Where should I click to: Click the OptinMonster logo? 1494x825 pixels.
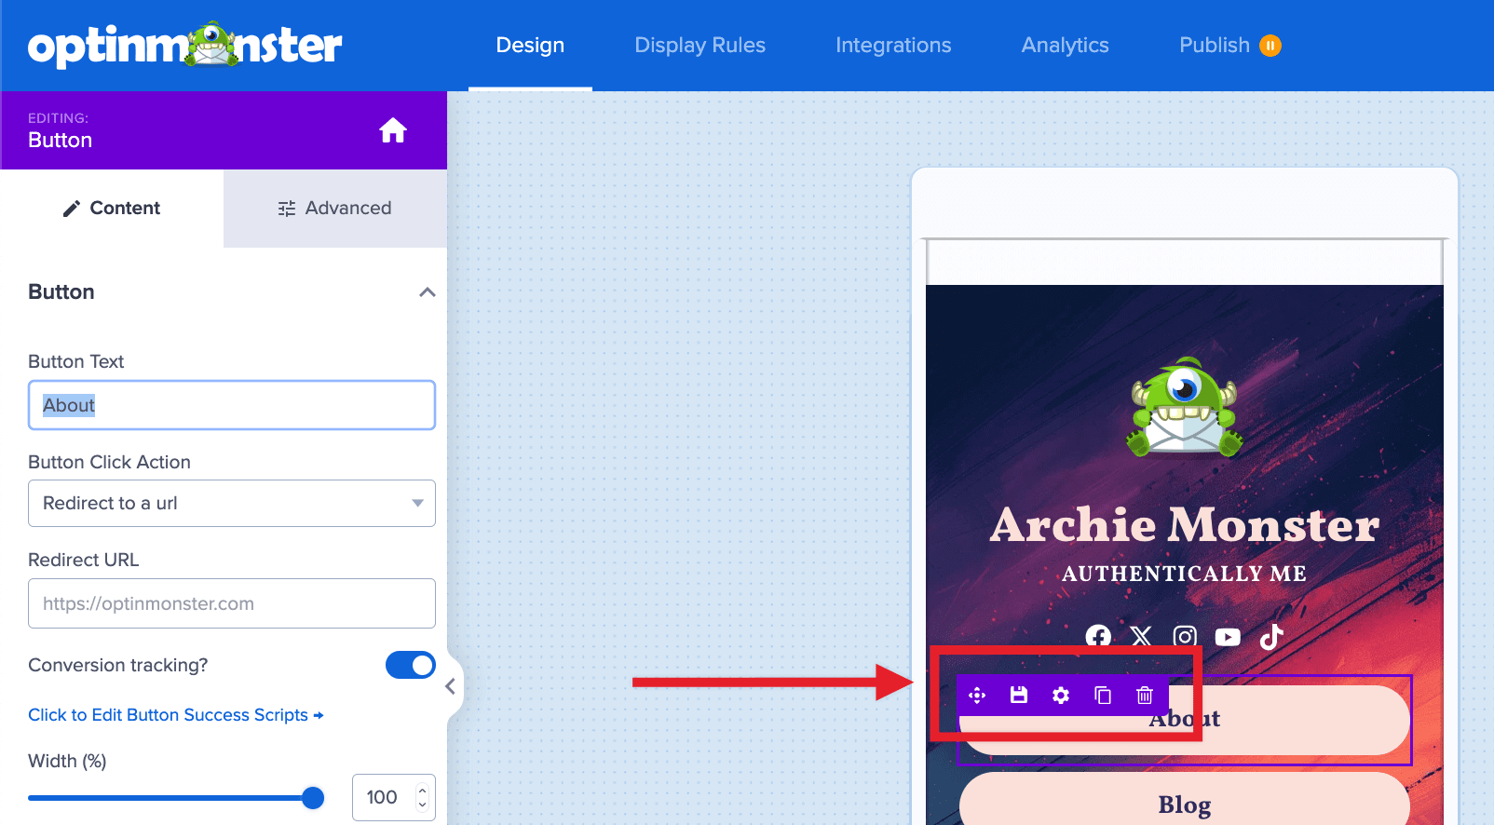[x=184, y=45]
